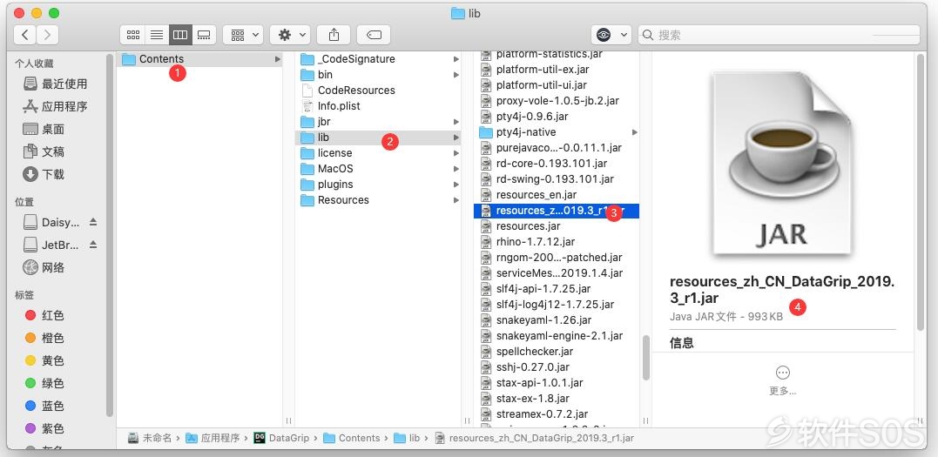
Task: Select the JetBr disk in sidebar
Action: click(51, 245)
